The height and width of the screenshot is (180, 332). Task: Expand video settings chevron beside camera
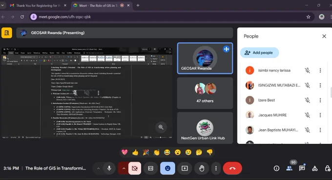click(x=124, y=168)
